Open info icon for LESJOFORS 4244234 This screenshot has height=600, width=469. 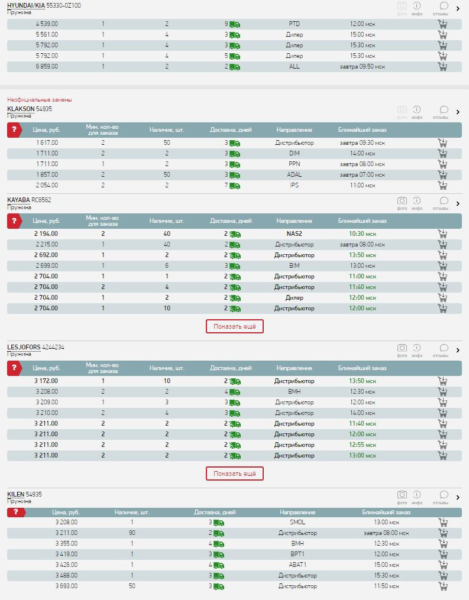coord(417,350)
